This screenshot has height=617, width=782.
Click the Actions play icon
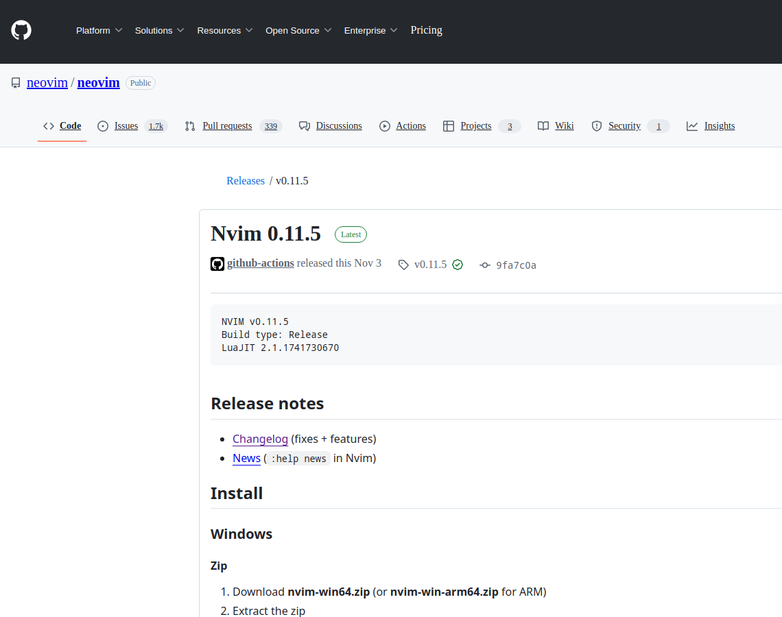[384, 125]
